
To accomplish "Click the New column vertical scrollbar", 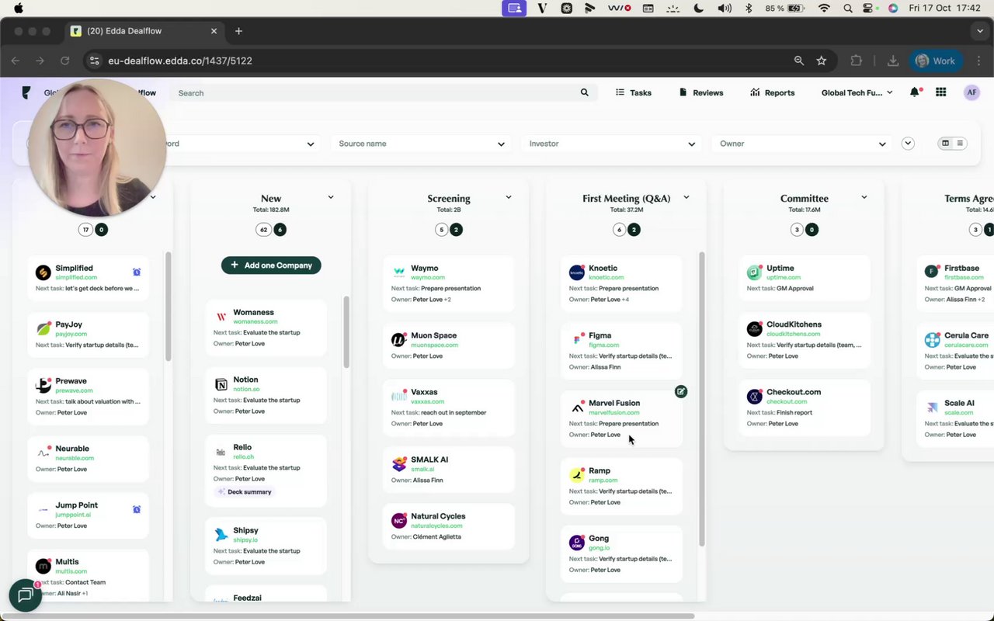I will coord(346,332).
